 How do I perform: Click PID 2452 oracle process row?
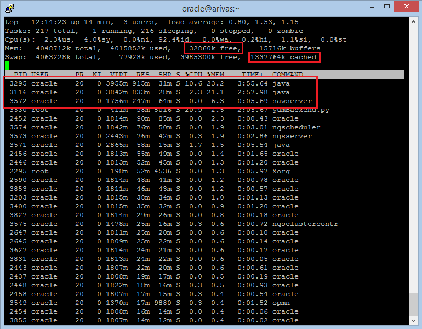154,119
